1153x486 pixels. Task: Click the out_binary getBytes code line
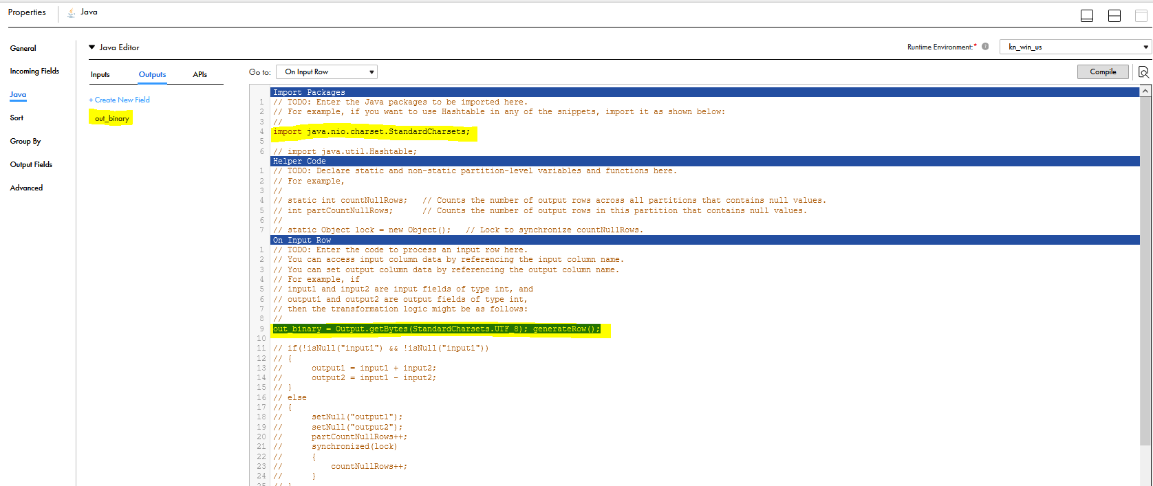(x=437, y=329)
